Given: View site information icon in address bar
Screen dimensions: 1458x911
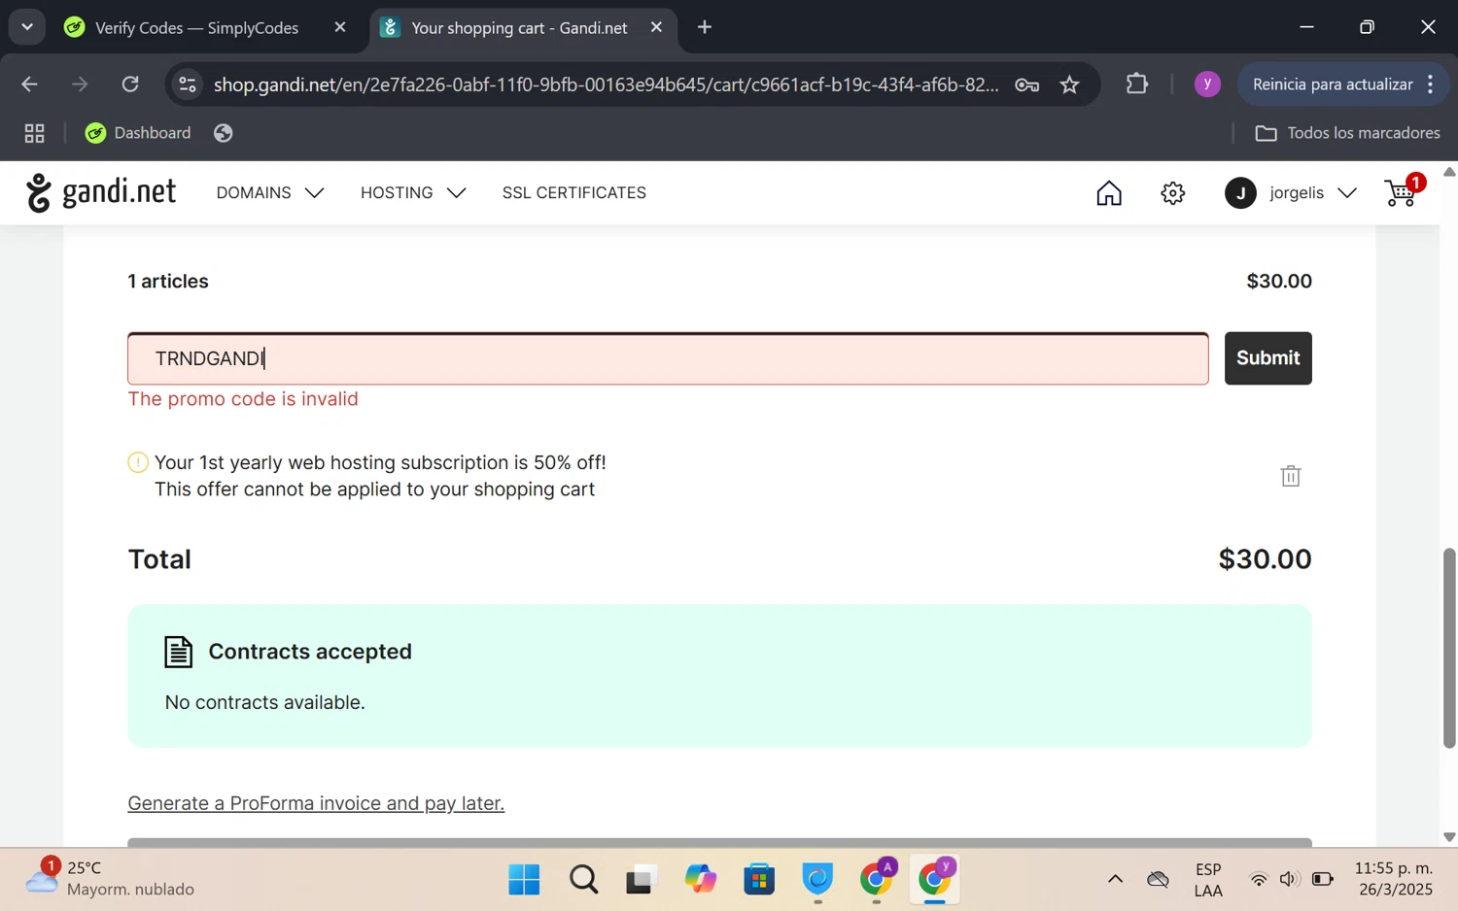Looking at the screenshot, I should (x=188, y=84).
